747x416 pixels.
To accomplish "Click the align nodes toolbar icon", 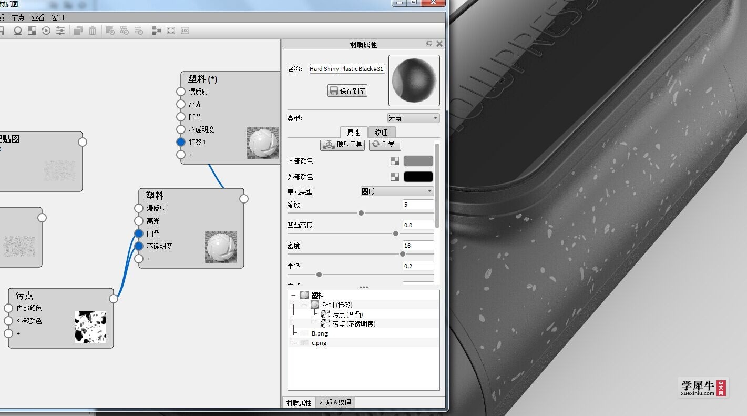I will [x=156, y=31].
